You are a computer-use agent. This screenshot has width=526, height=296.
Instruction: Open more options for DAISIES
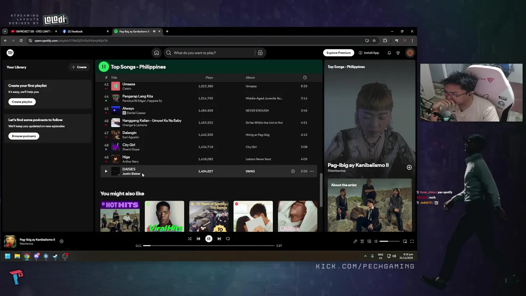tap(311, 171)
